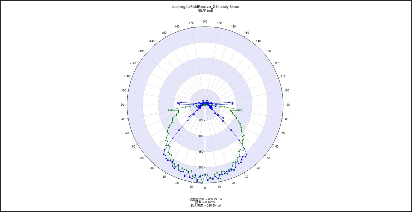Click the title 'baoming.farFieldReceiver_2.Intensity Slices'

(x=205, y=7)
